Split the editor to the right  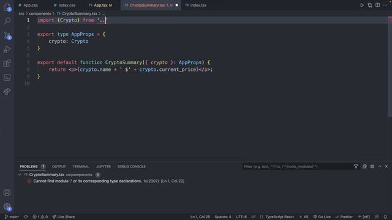tap(377, 5)
